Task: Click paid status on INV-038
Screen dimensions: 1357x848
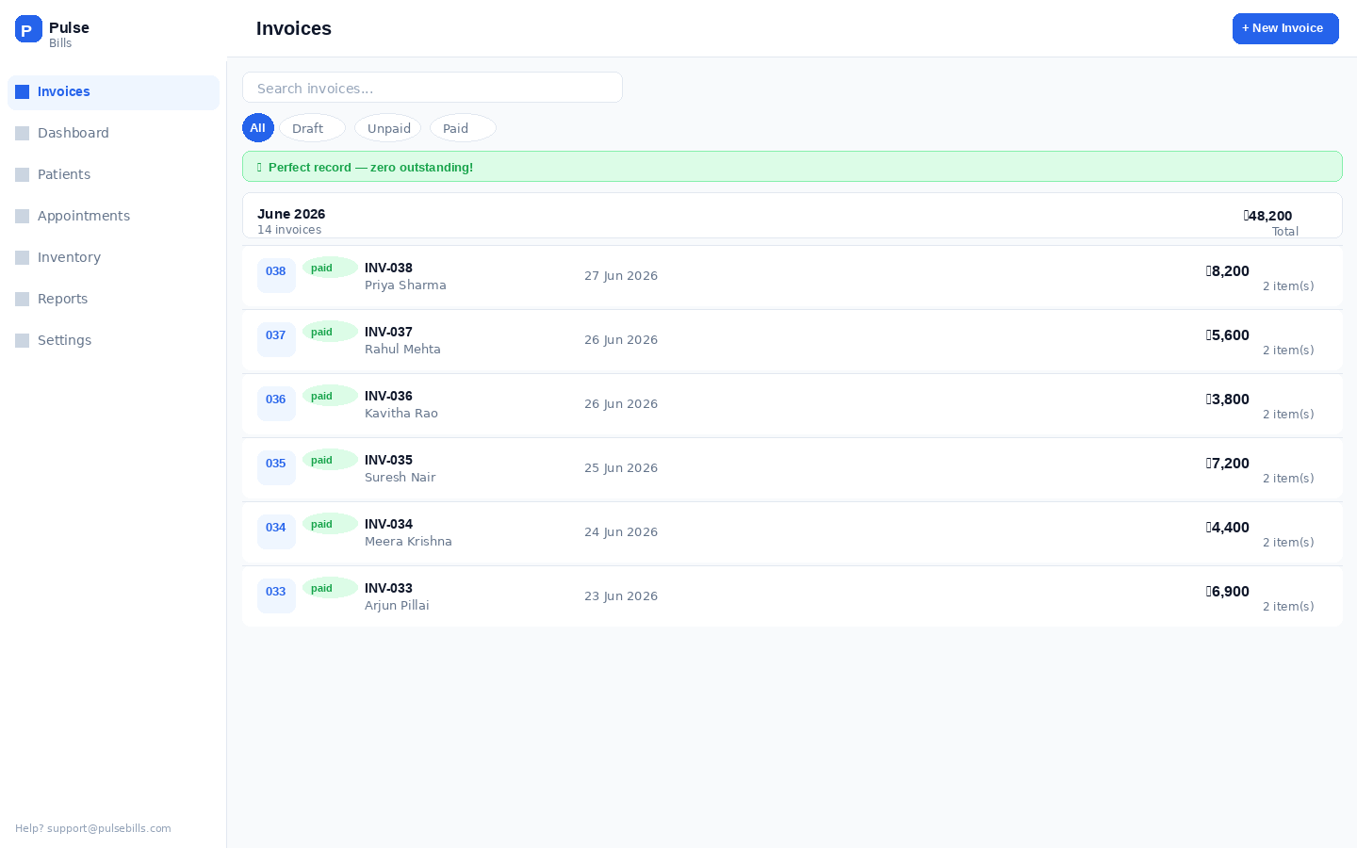Action: click(x=330, y=268)
